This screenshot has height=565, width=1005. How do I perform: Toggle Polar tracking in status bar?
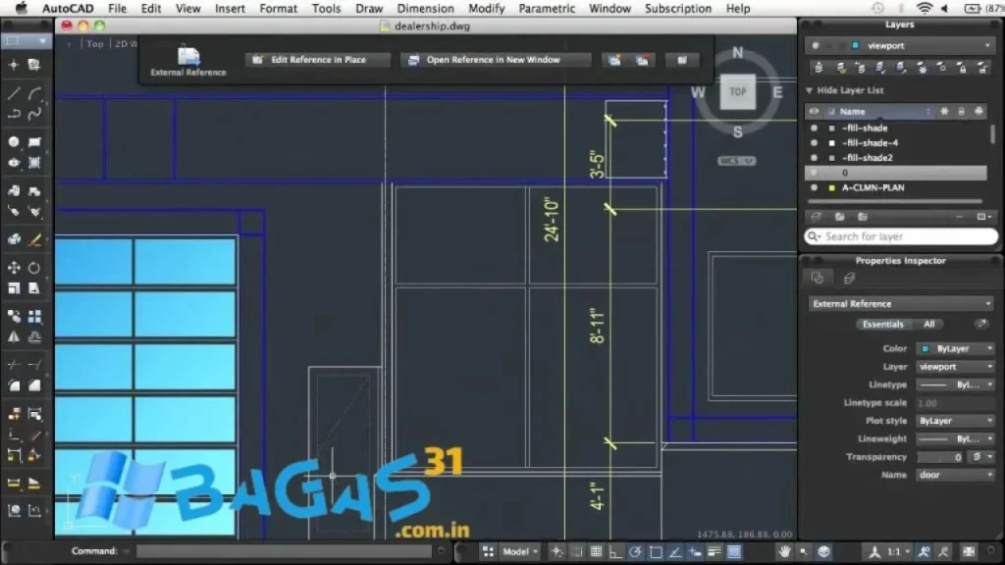click(x=635, y=551)
